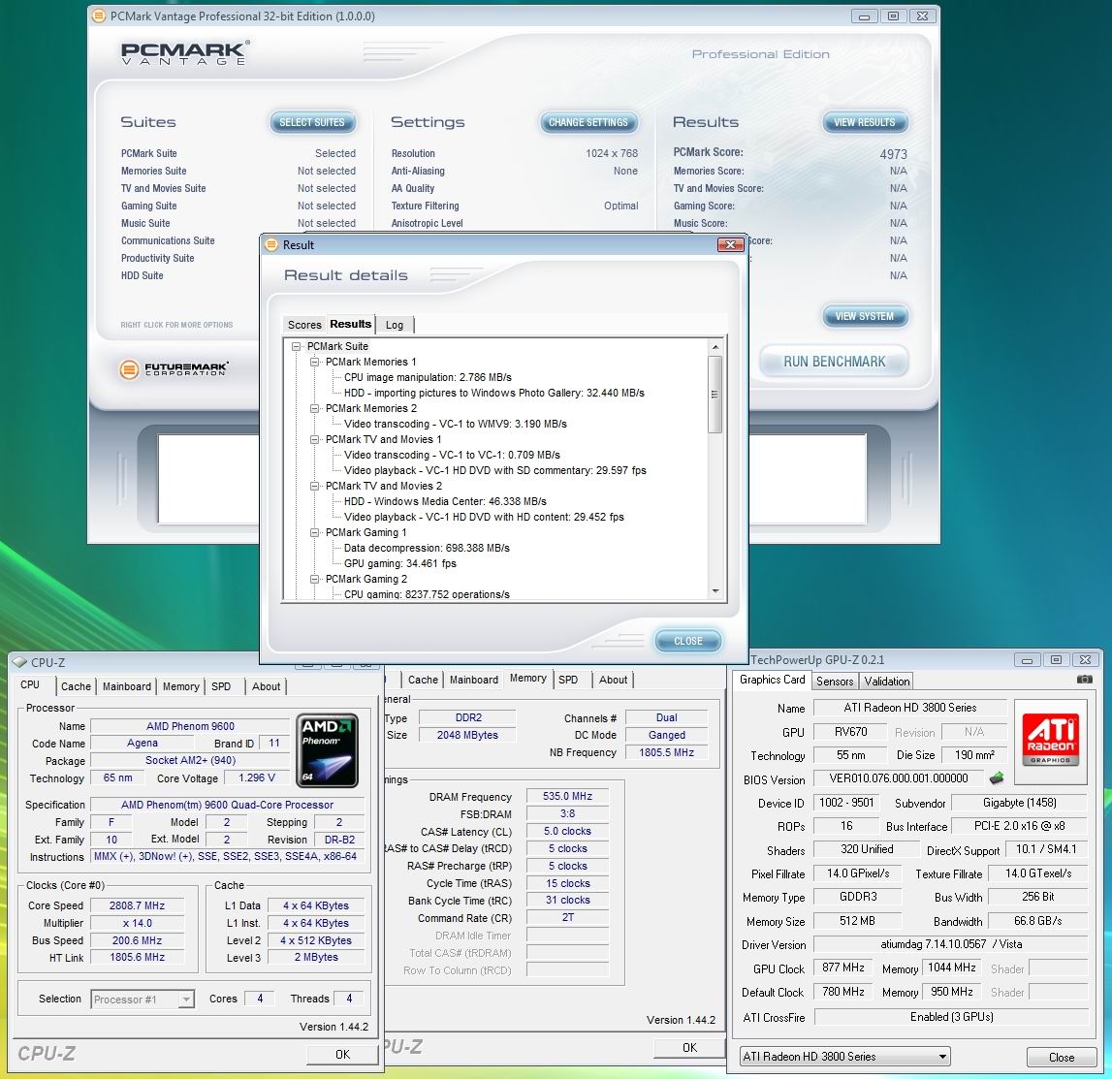The image size is (1112, 1079).
Task: Switch to the Log tab
Action: (x=395, y=325)
